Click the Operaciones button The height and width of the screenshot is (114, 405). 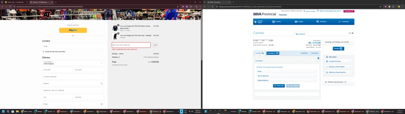click(273, 53)
